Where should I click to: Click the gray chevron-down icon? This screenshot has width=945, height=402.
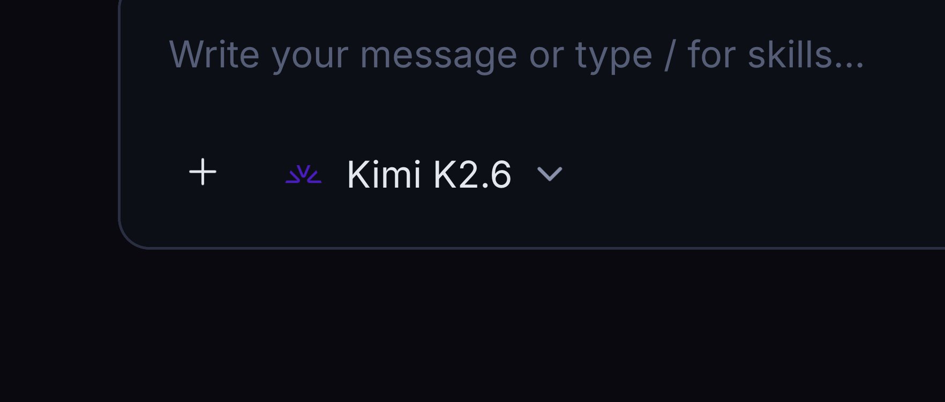(x=550, y=174)
